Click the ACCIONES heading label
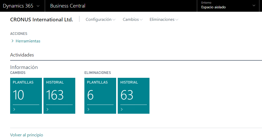262x140 pixels. coord(19,34)
